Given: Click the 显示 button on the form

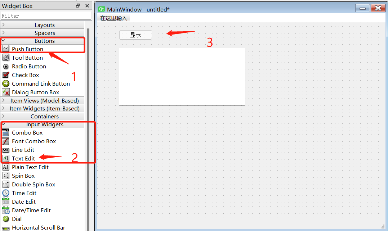Looking at the screenshot, I should point(135,35).
